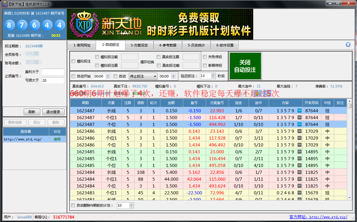
Task: Click the table scrollbar down arrow
Action: click(350, 197)
